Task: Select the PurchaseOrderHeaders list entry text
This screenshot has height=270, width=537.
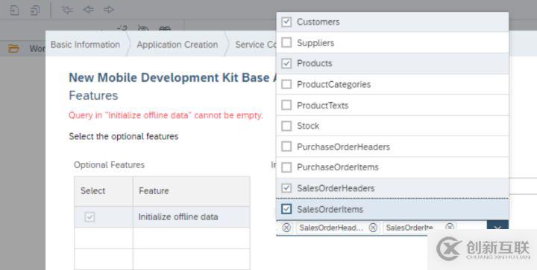Action: [x=343, y=147]
